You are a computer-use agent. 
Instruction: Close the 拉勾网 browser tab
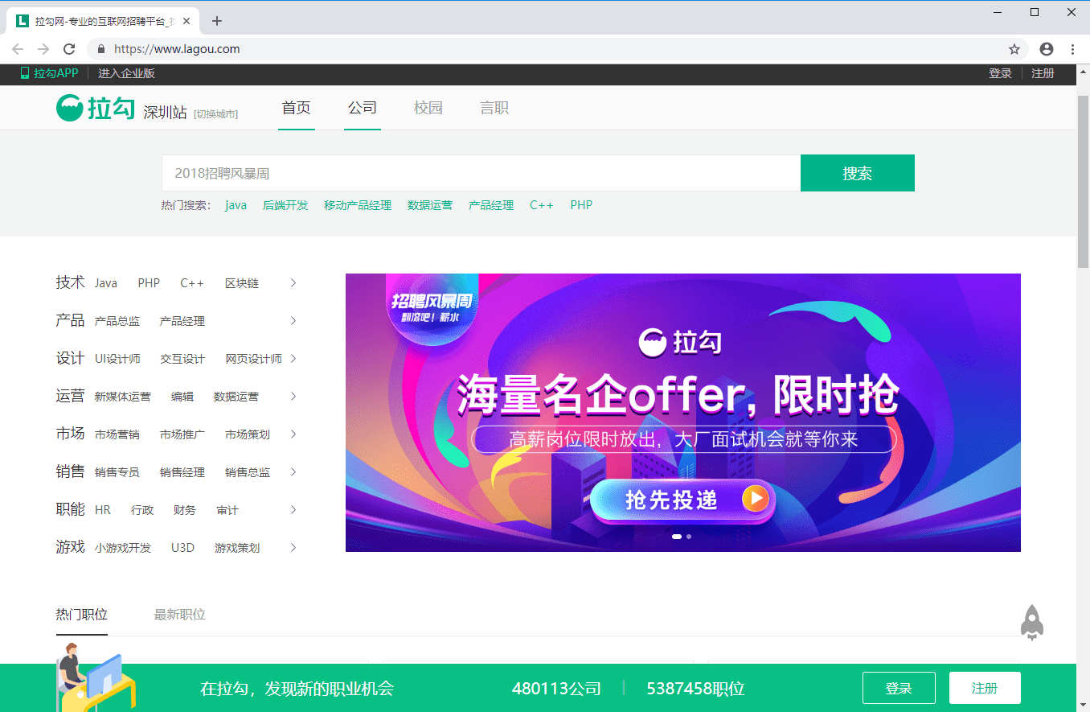click(186, 21)
